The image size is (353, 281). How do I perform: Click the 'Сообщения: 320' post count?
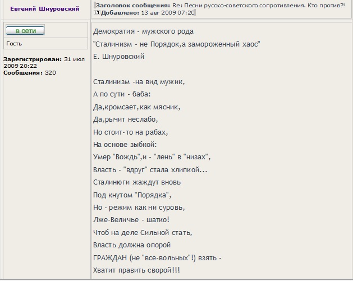(x=30, y=72)
